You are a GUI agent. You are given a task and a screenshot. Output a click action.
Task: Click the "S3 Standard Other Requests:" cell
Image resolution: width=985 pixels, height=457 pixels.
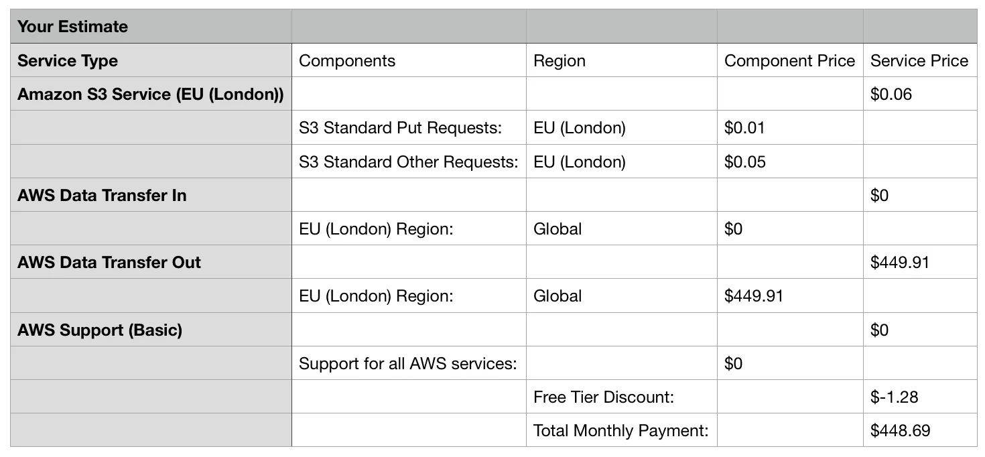click(x=408, y=161)
